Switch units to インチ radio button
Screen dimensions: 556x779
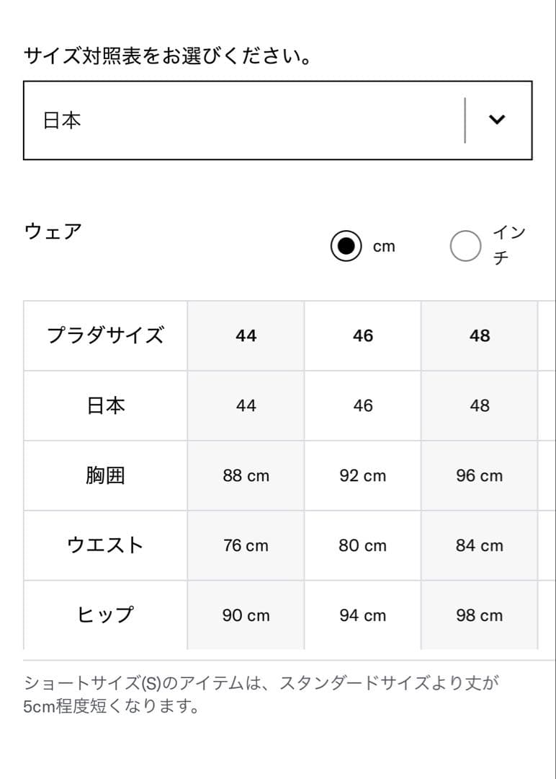point(465,247)
